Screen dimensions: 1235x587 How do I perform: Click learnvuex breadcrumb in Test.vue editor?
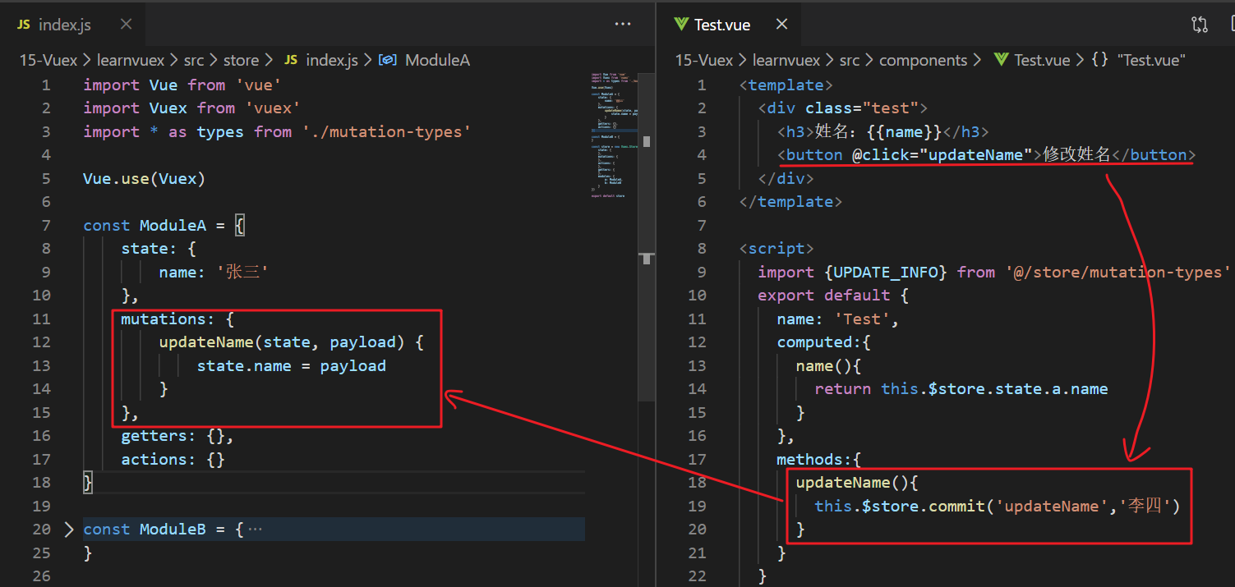coord(788,60)
